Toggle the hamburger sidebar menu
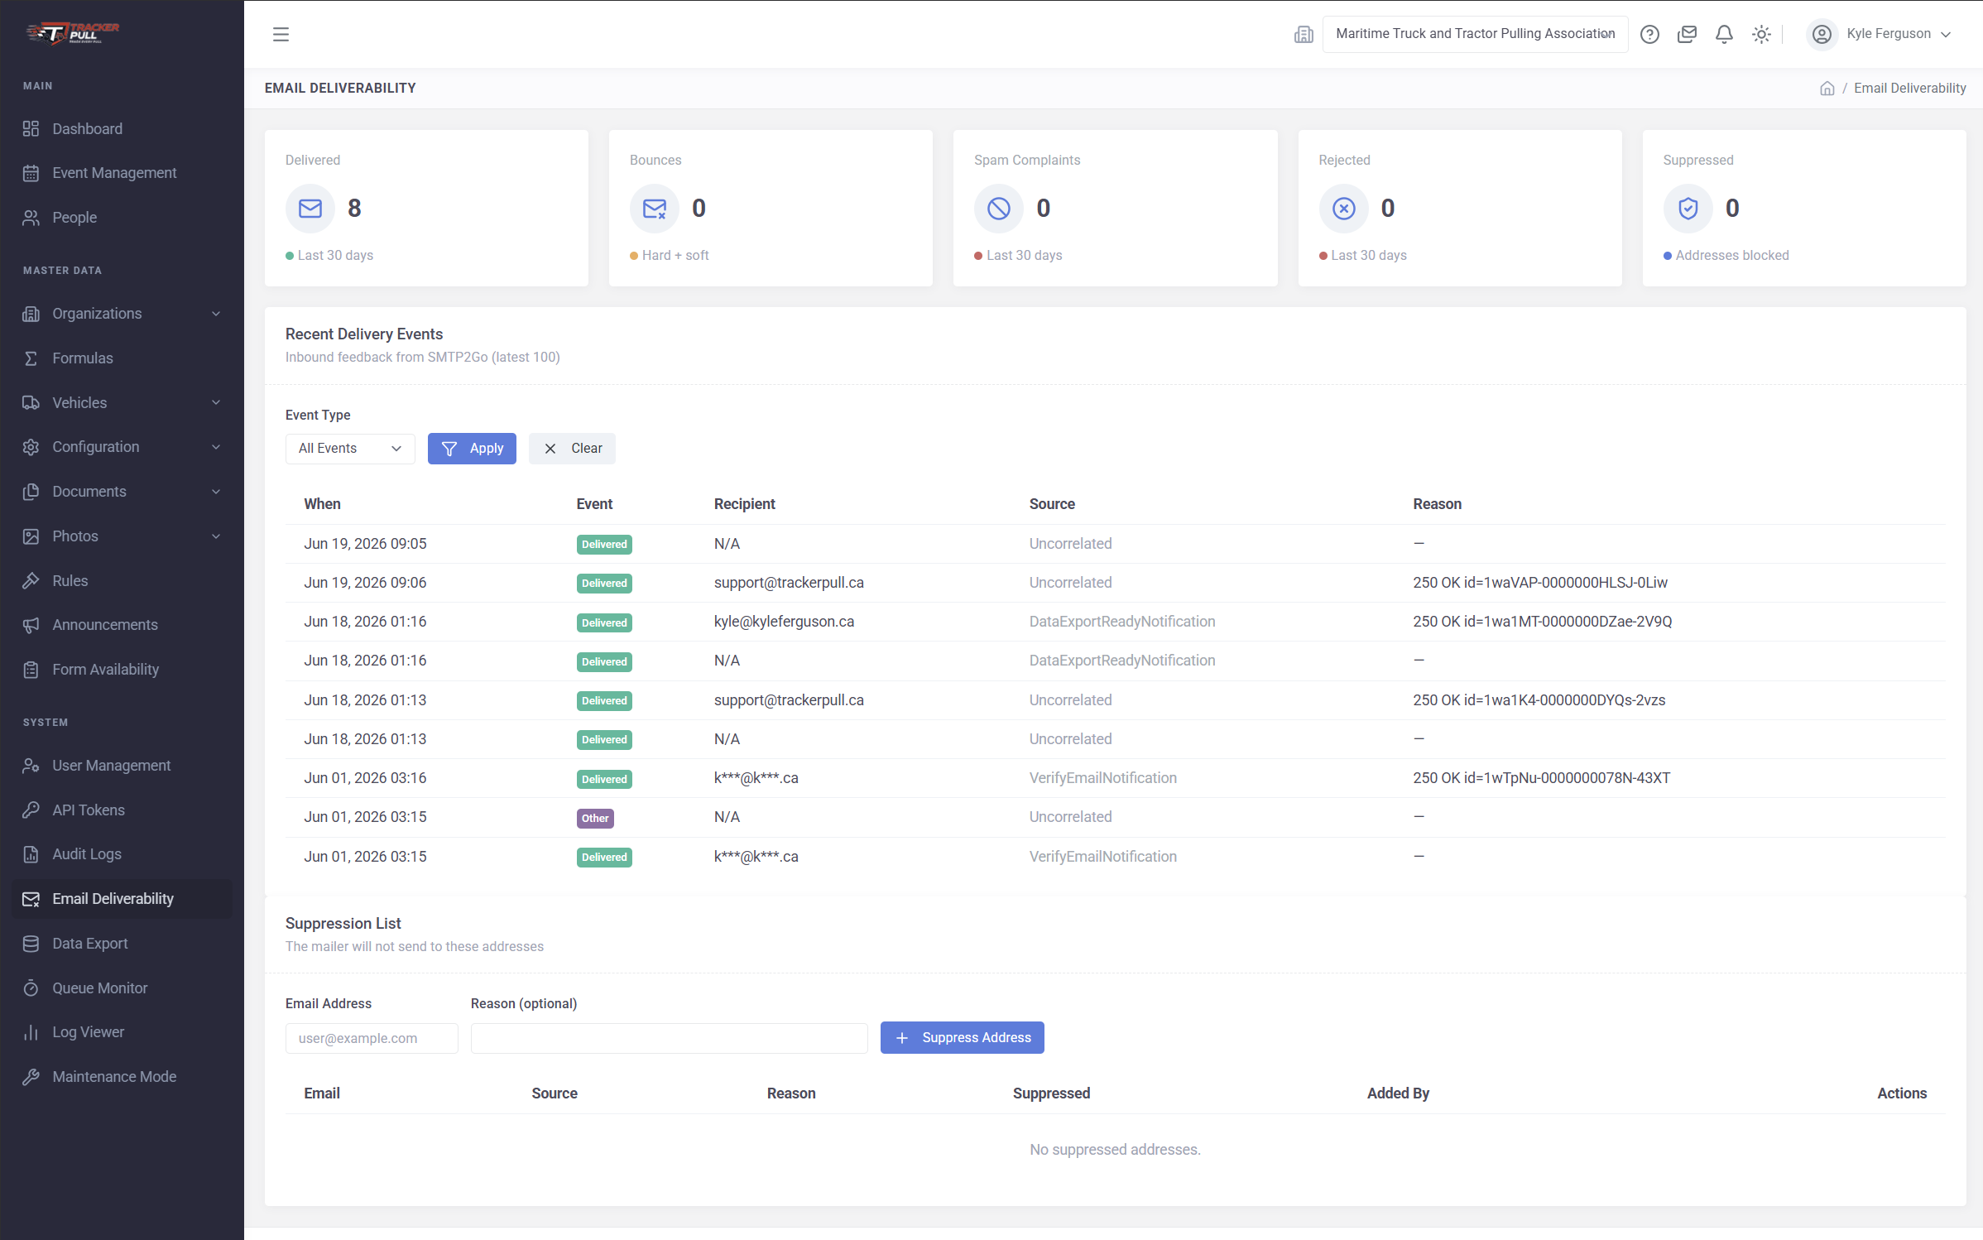Image resolution: width=1983 pixels, height=1240 pixels. [x=281, y=34]
